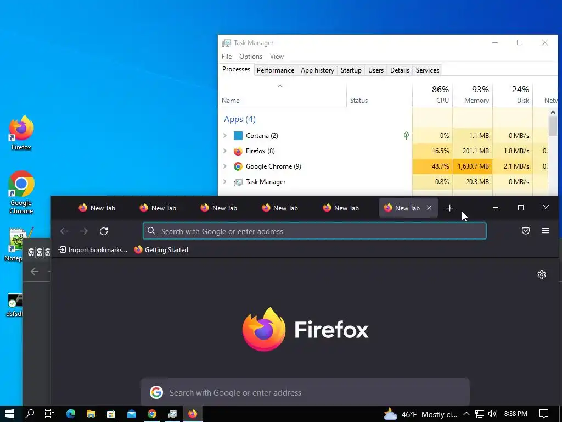Click new tab page Google search box

coord(305,392)
